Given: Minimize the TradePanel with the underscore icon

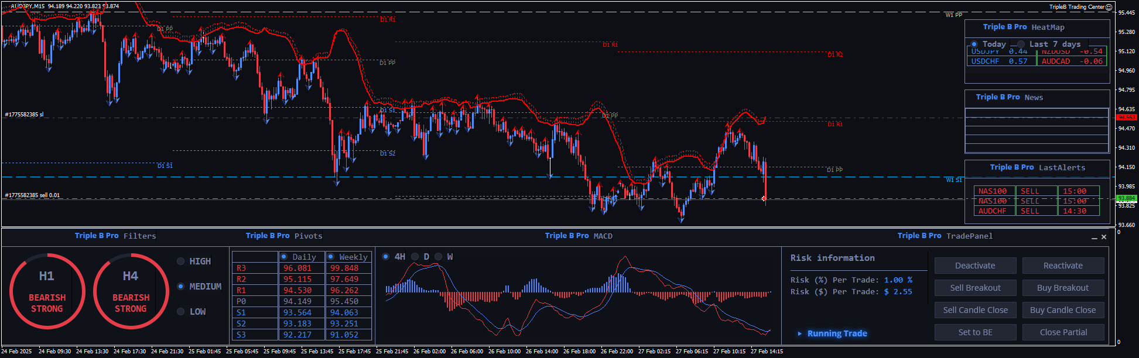Looking at the screenshot, I should point(1094,237).
